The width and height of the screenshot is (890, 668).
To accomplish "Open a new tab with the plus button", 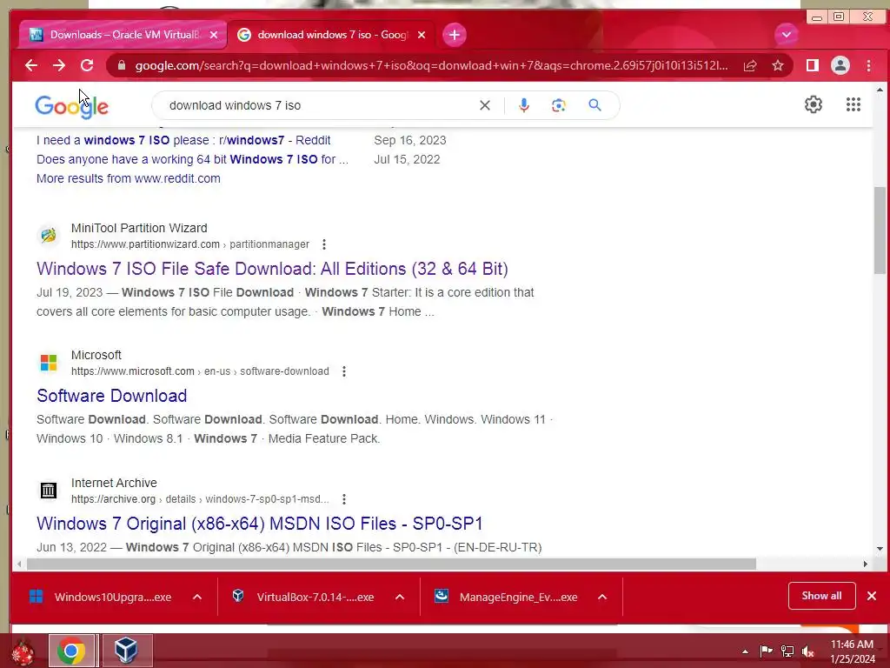I will pyautogui.click(x=454, y=35).
